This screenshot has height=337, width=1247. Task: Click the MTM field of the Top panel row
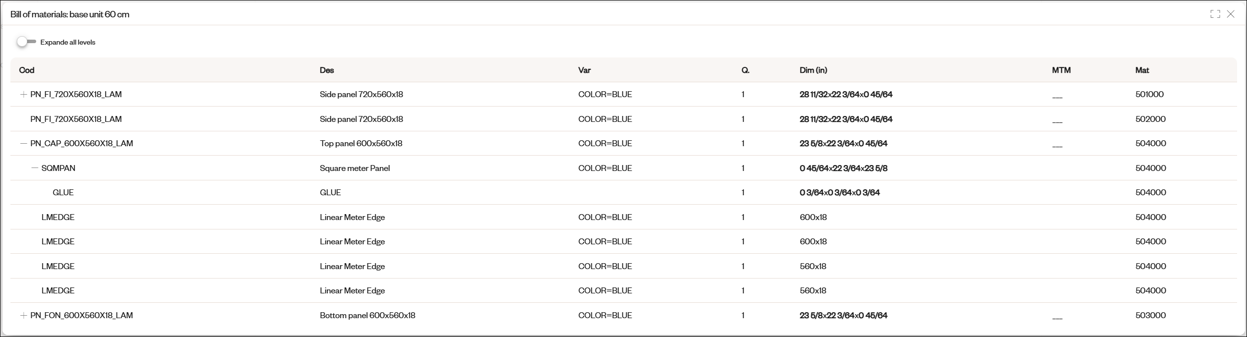1057,144
